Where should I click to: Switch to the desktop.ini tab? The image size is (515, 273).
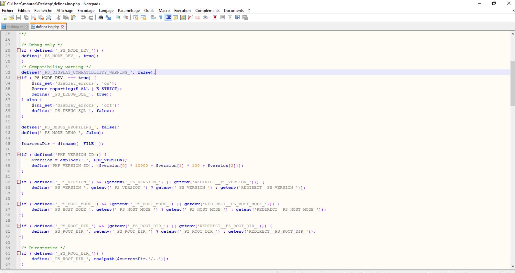(x=15, y=27)
